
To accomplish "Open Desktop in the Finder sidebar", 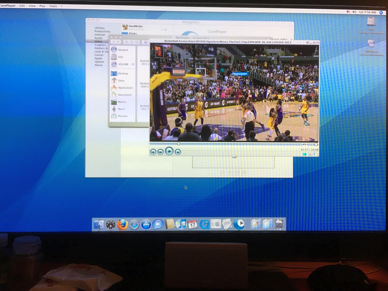I will coord(123,74).
